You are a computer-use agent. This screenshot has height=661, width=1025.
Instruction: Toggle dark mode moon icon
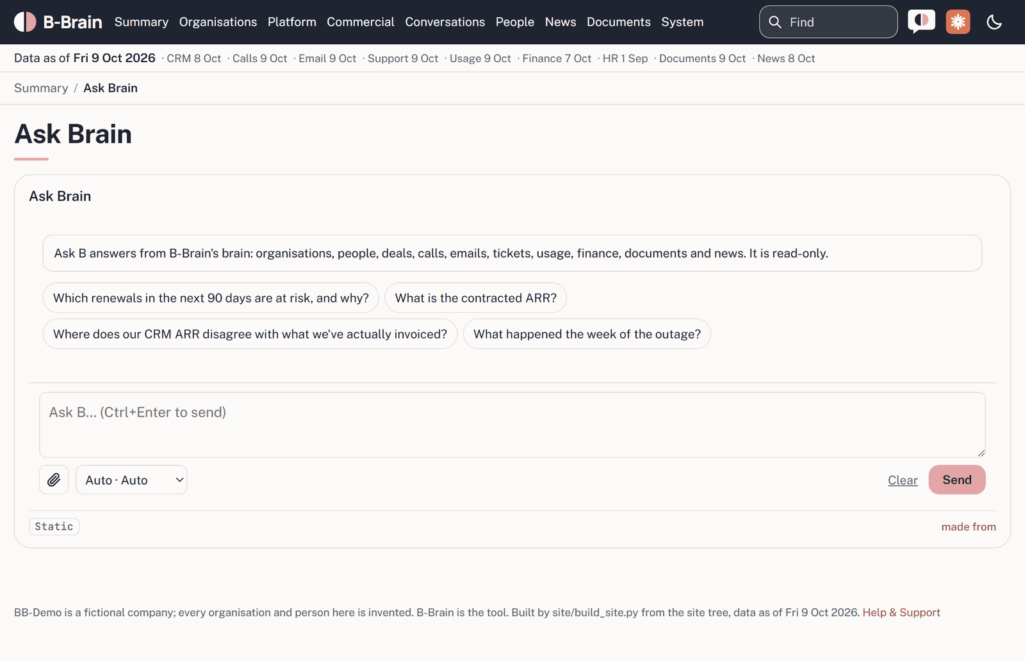click(x=994, y=22)
